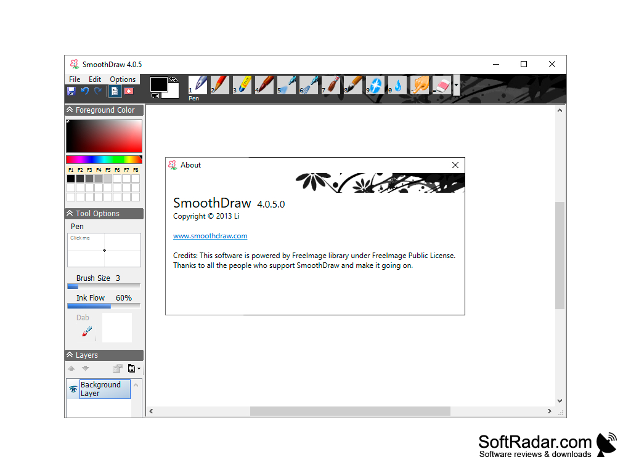Click the layers list scroll-up arrow

(x=136, y=386)
